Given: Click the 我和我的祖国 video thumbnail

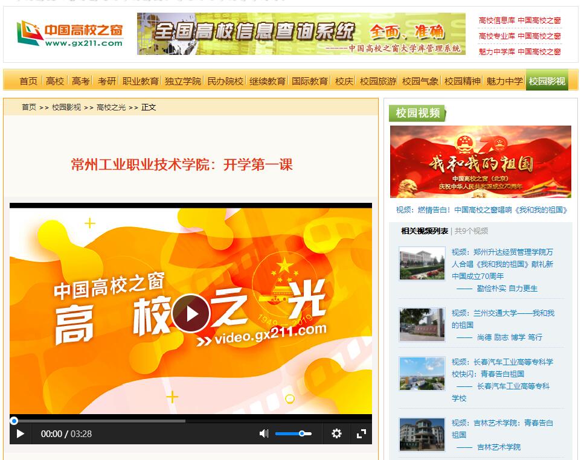Looking at the screenshot, I should point(481,162).
